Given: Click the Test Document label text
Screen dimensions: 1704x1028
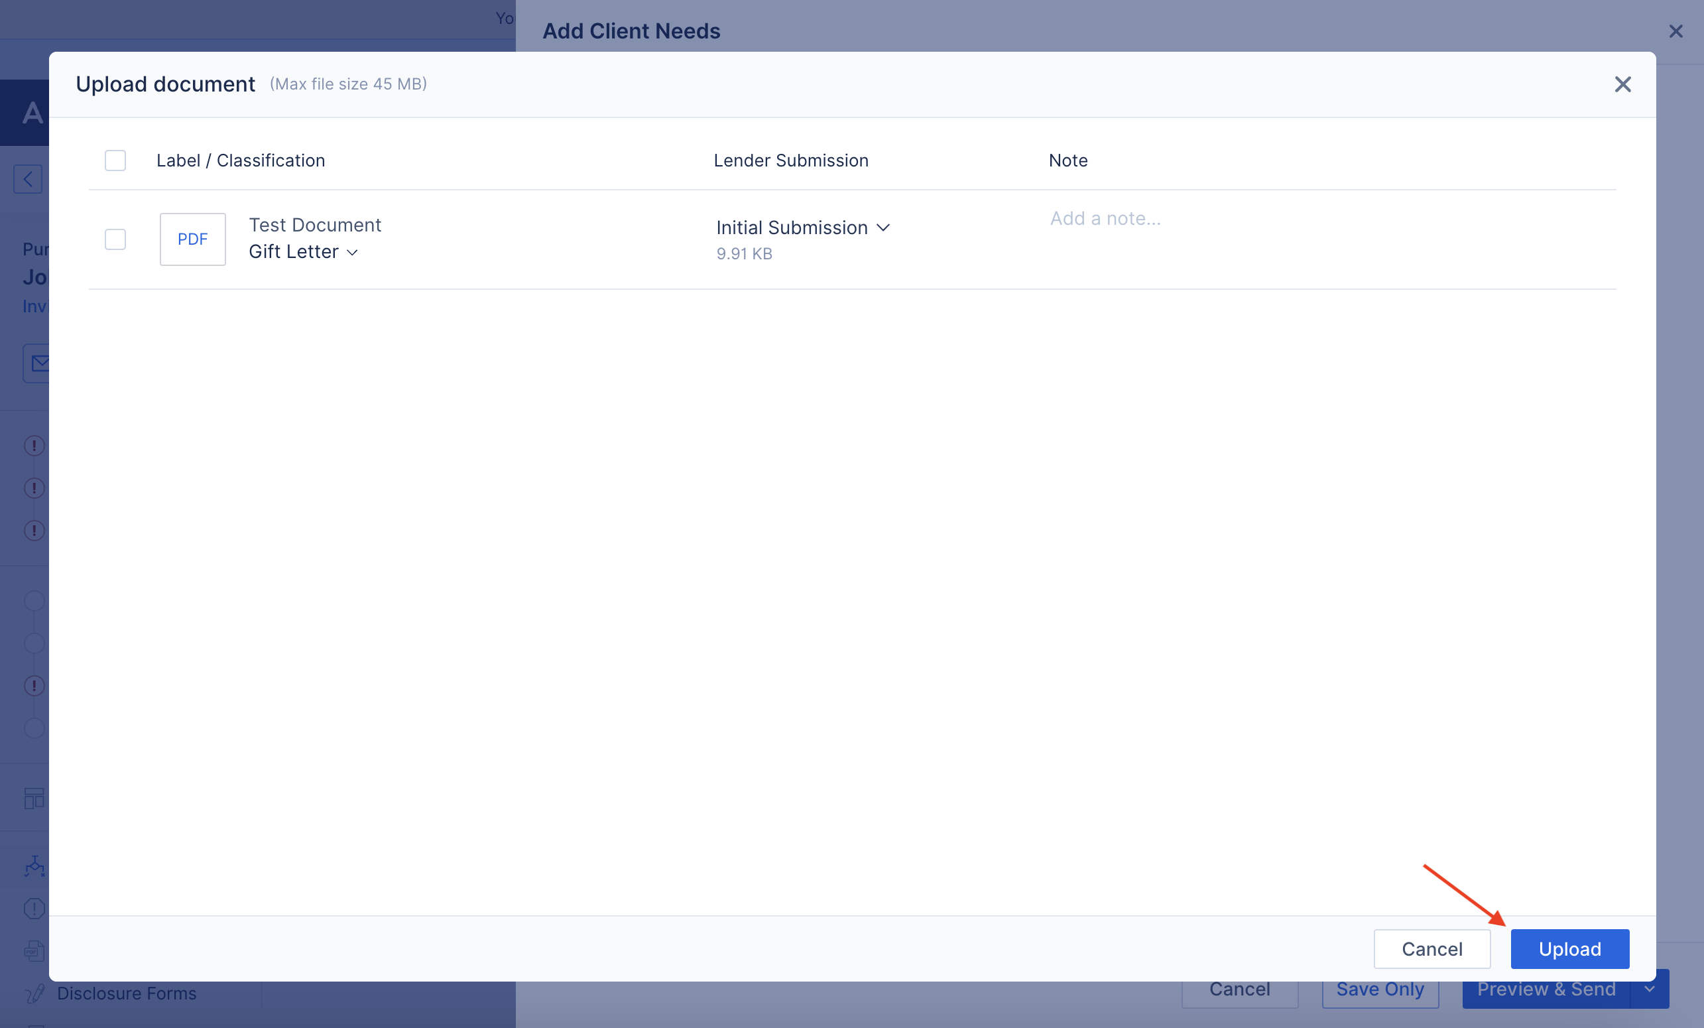Looking at the screenshot, I should click(x=315, y=225).
